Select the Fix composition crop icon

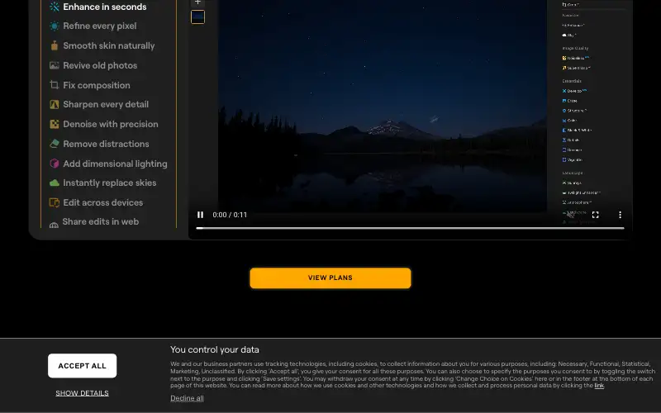(x=55, y=85)
